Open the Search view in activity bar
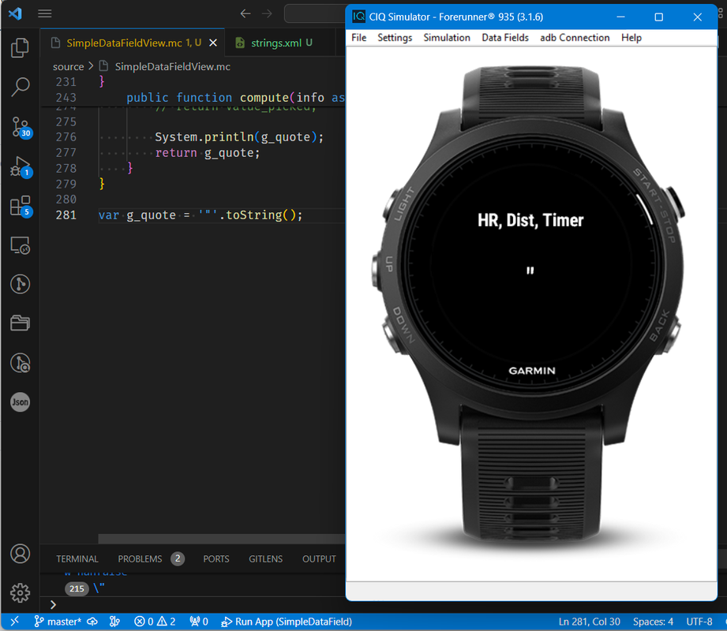Screen dimensions: 727x631 click(x=20, y=87)
